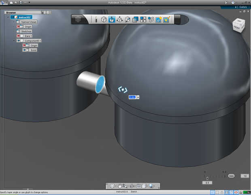
Task: Click the Sketch pencil tool in marking toolbar
Action: 96,19
